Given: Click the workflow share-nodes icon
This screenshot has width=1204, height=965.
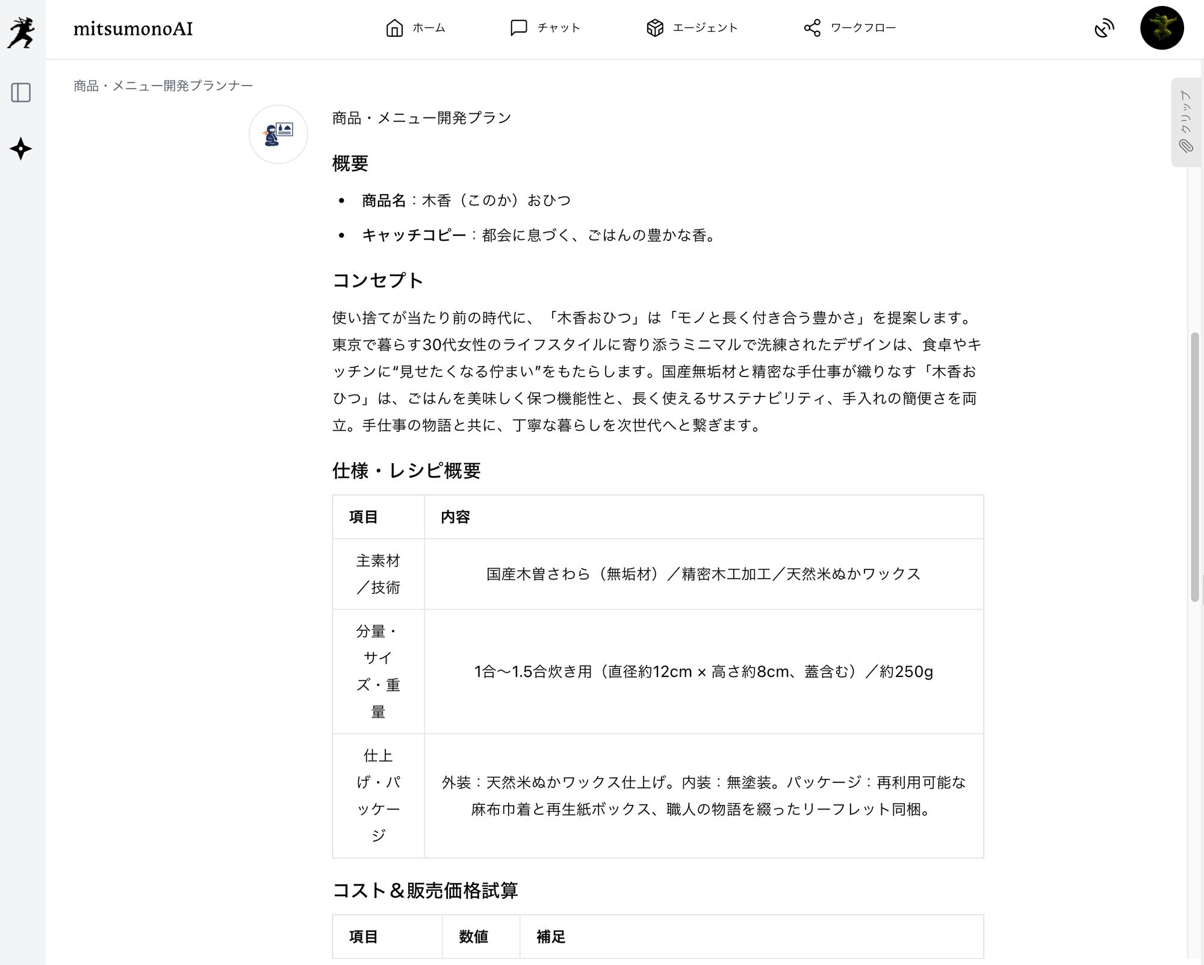Looking at the screenshot, I should 812,28.
